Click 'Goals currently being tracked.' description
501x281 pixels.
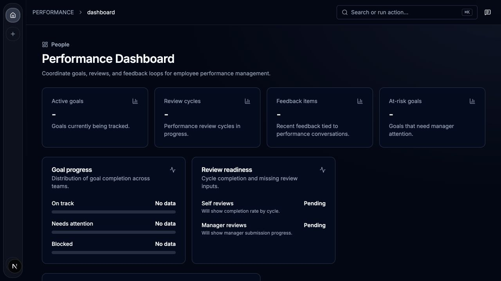pos(90,126)
